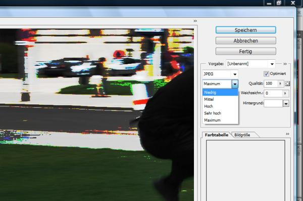Open the Weichzeichnen slider arrow

pyautogui.click(x=285, y=94)
